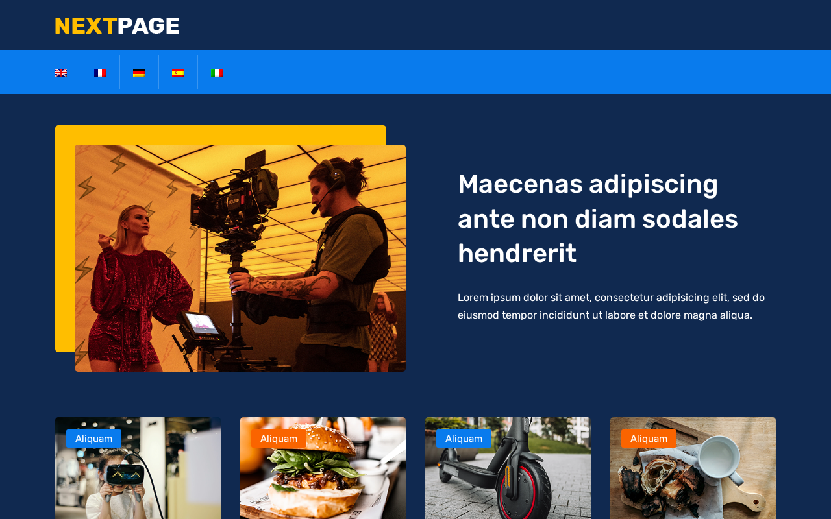Click the empty area of the blue language bar
This screenshot has height=519, width=831.
[x=519, y=72]
